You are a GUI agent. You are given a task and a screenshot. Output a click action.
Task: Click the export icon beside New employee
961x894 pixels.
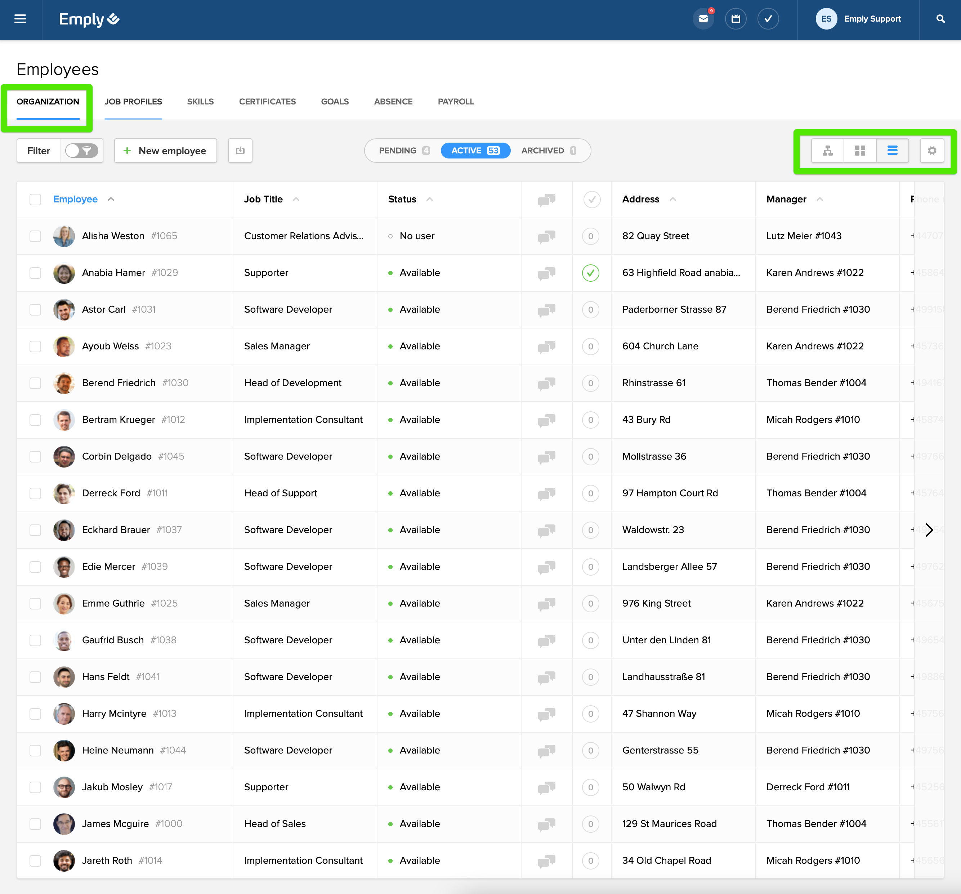(x=240, y=150)
